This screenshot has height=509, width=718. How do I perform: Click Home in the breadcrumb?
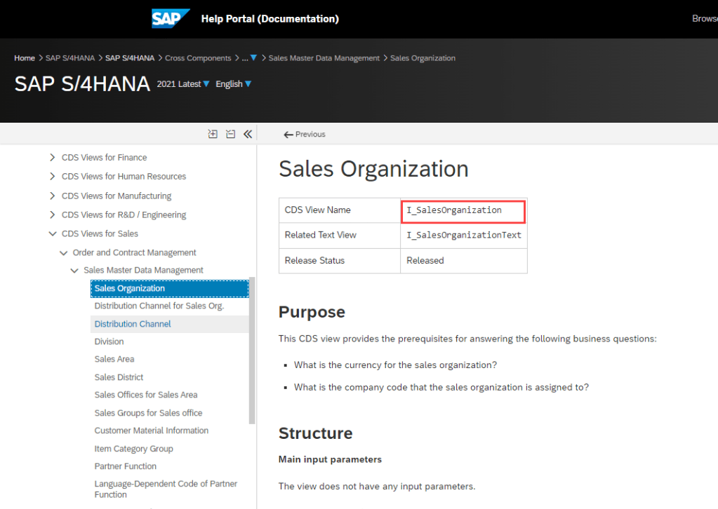click(25, 58)
